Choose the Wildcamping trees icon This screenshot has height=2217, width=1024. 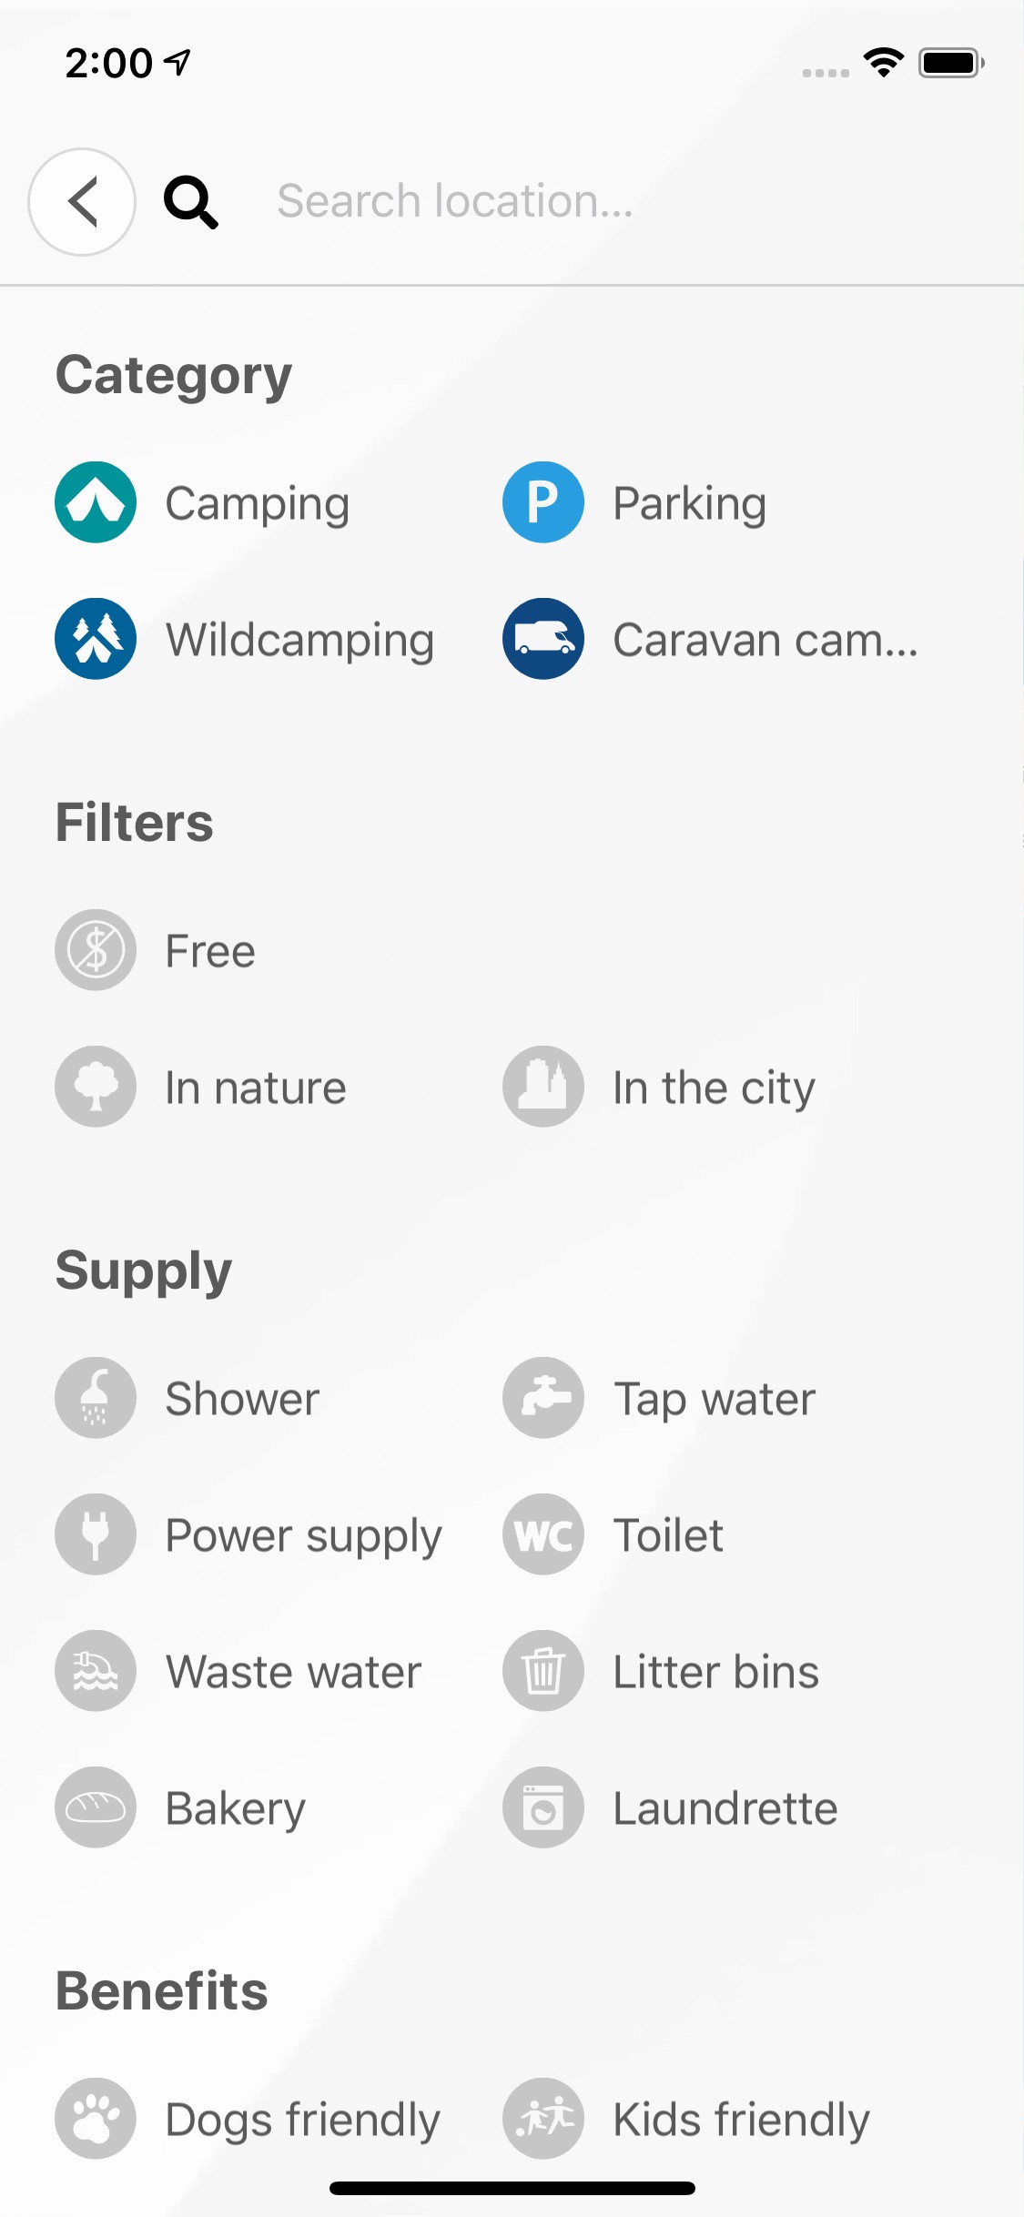(x=96, y=639)
